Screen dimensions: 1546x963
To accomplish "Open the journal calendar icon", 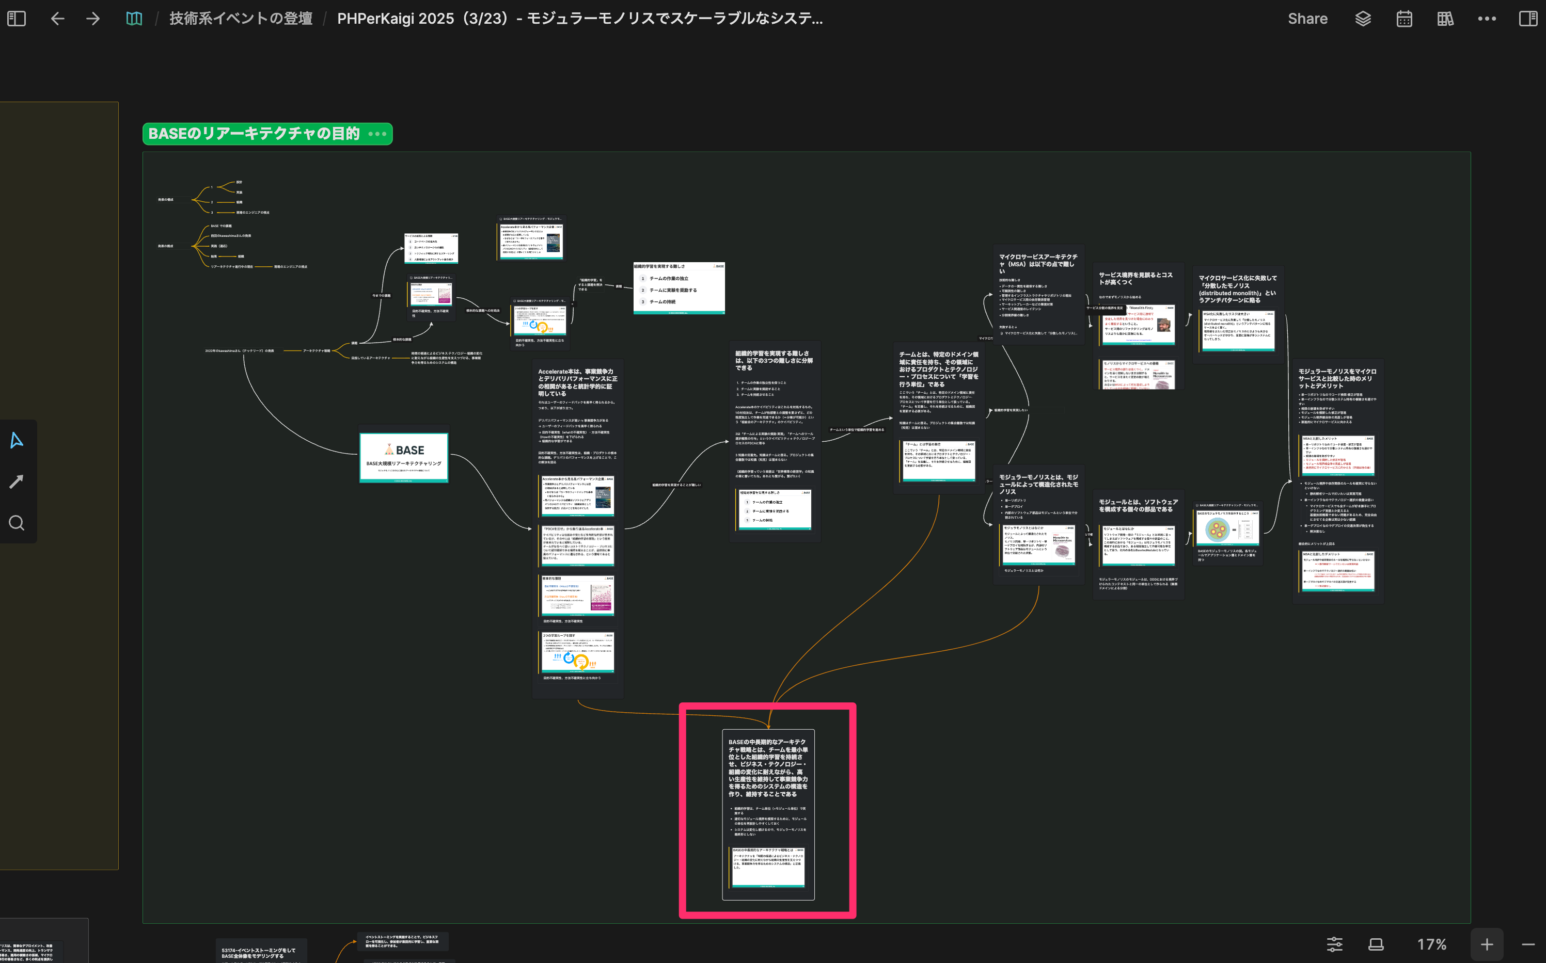I will [x=1404, y=19].
